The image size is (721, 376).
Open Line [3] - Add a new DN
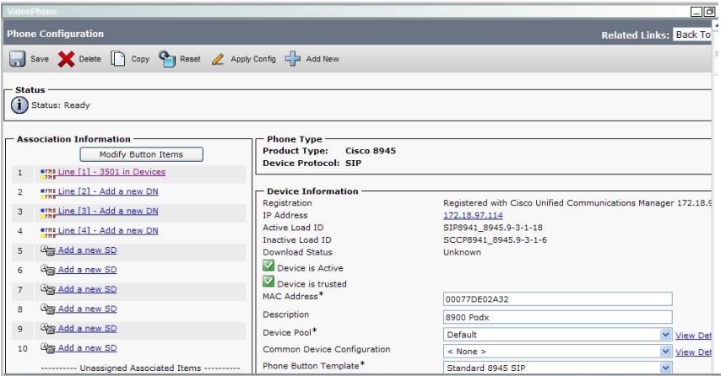[x=108, y=211]
